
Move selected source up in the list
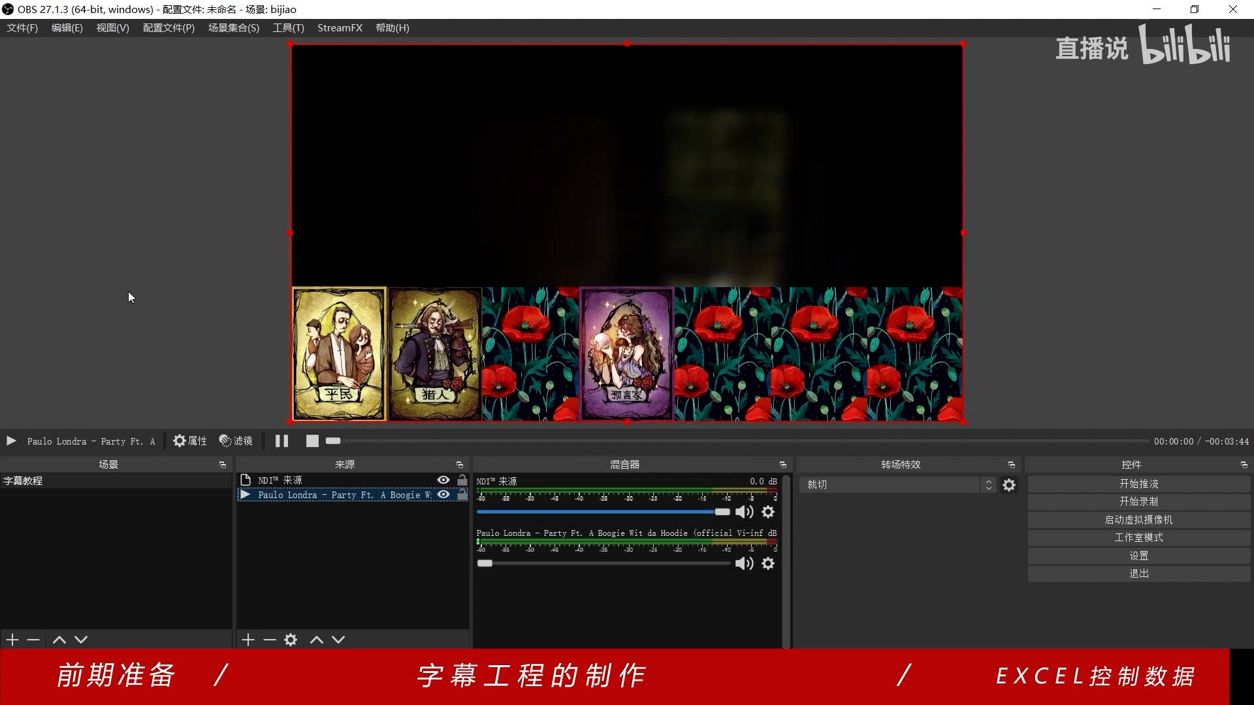pyautogui.click(x=317, y=640)
